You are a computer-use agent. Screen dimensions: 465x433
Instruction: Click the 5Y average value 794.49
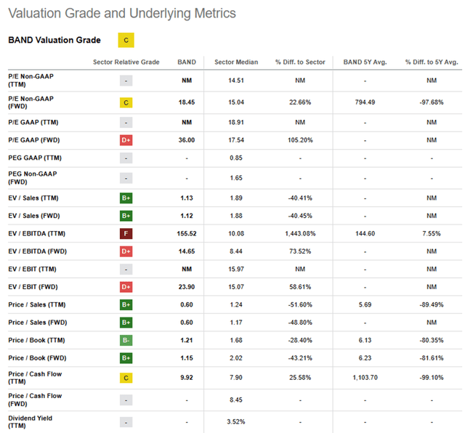click(365, 102)
